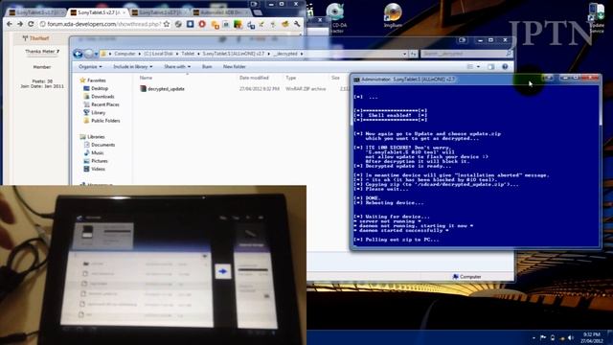Open the Update Service desktop shortcut

click(x=597, y=18)
